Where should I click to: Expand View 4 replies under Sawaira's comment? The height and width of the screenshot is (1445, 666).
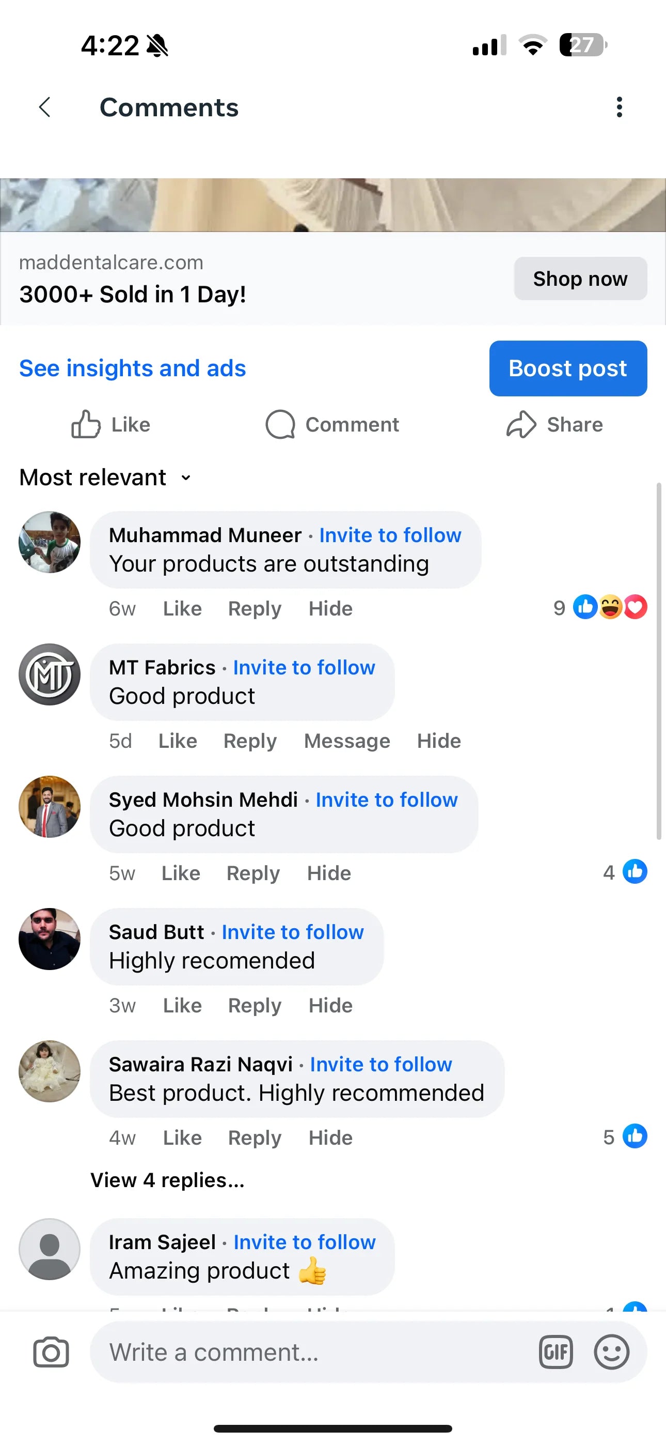click(167, 1180)
